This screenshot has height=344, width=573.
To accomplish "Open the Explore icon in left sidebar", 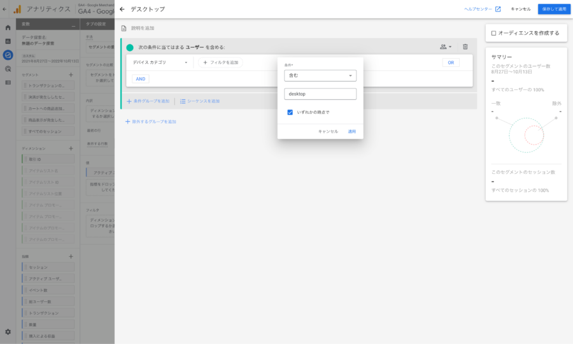I will click(8, 55).
